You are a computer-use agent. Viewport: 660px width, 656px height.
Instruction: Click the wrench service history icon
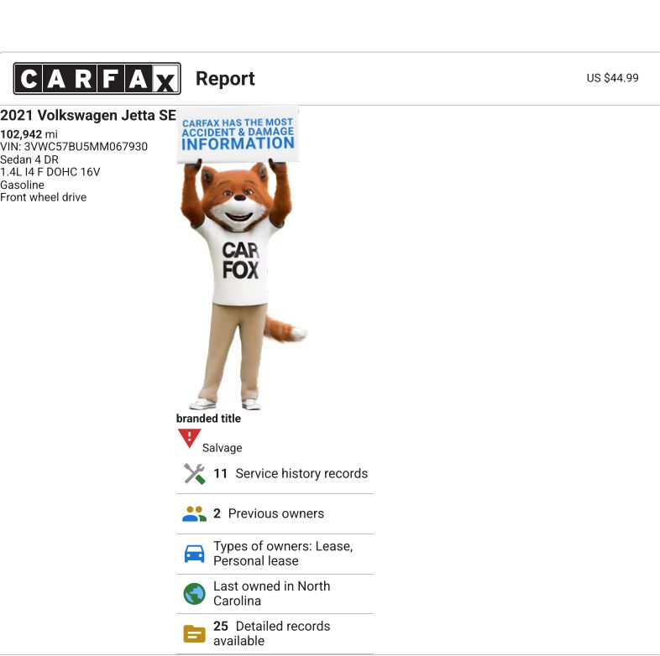pos(195,473)
